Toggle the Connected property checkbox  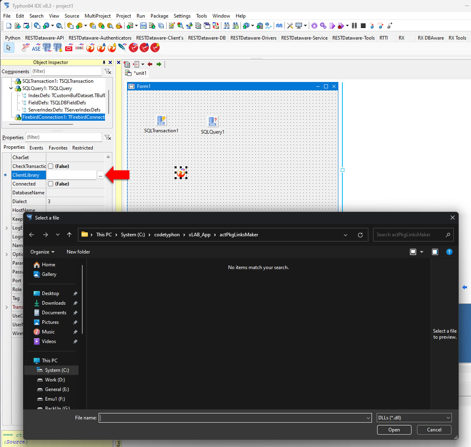[x=50, y=184]
